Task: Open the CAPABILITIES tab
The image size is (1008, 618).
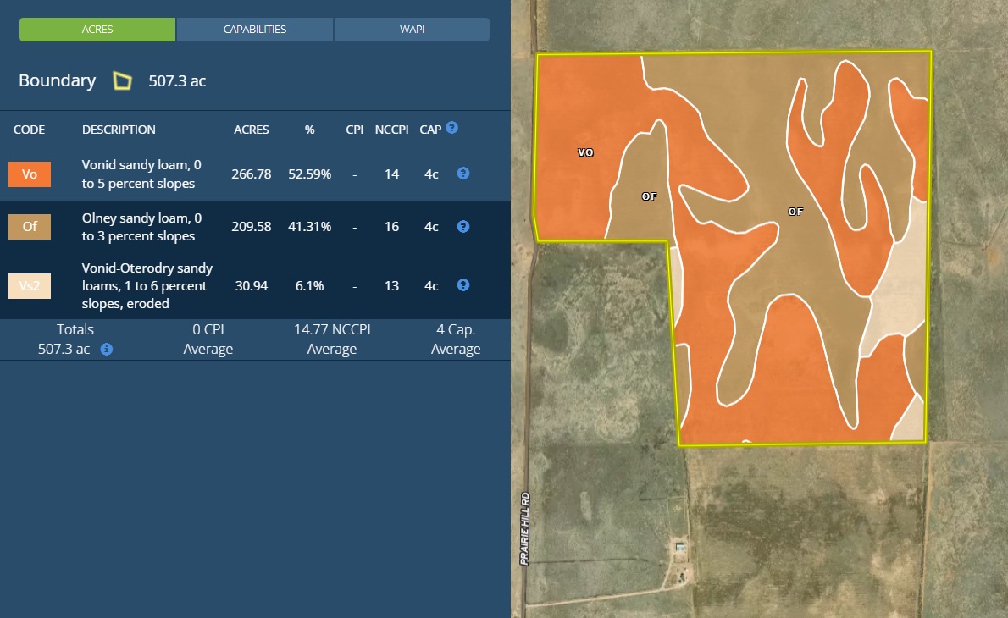Action: [255, 30]
